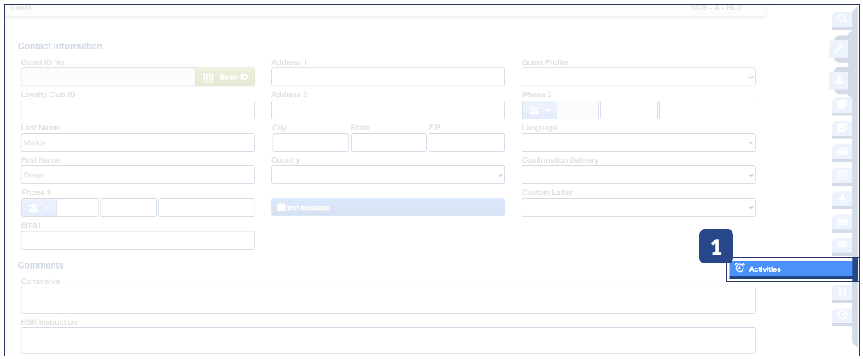Click the Address 1 field
863x359 pixels.
pyautogui.click(x=388, y=78)
